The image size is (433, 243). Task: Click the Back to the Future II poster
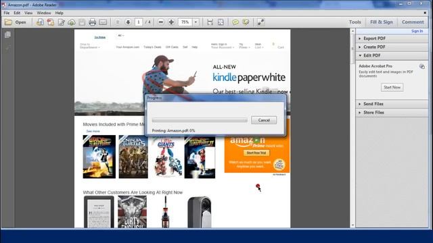[x=200, y=157]
